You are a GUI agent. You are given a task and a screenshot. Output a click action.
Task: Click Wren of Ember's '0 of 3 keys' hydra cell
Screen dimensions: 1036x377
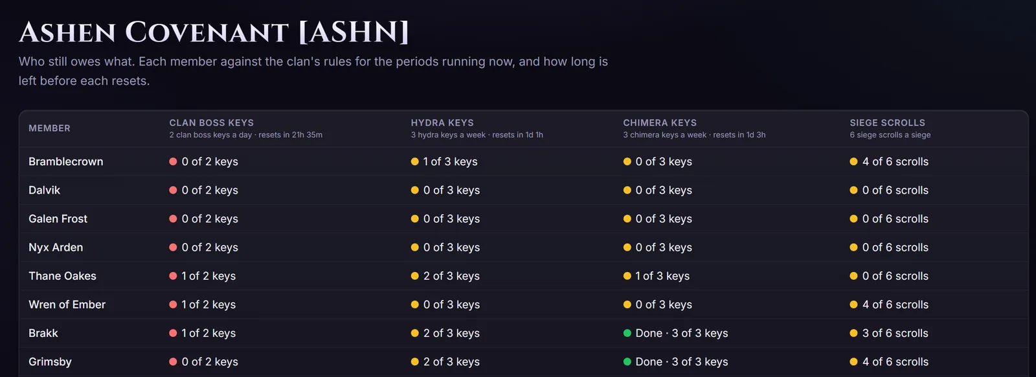point(445,304)
